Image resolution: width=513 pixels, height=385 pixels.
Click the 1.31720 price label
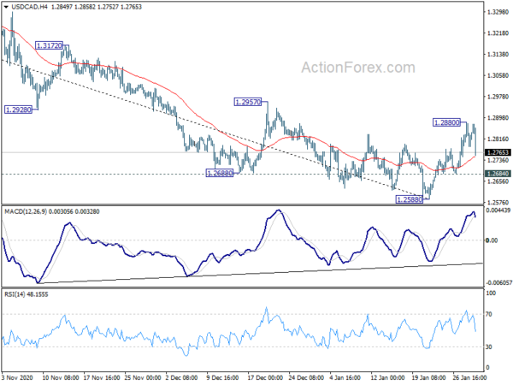click(49, 45)
